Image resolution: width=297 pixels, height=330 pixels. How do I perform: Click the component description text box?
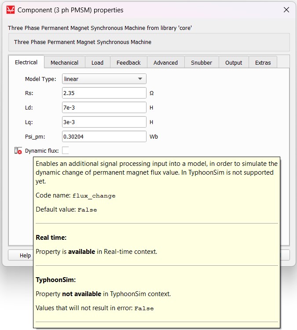click(149, 42)
